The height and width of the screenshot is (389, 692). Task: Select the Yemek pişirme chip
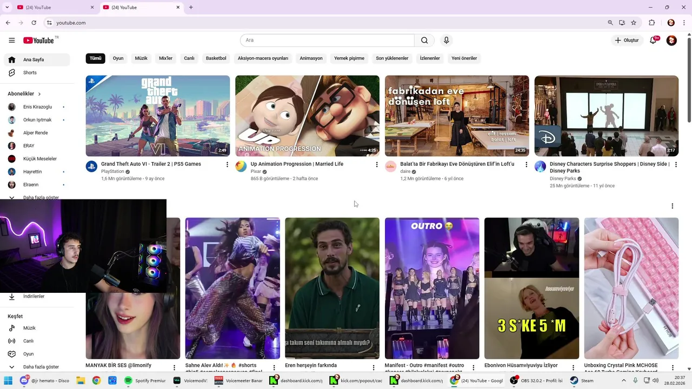[x=349, y=58]
